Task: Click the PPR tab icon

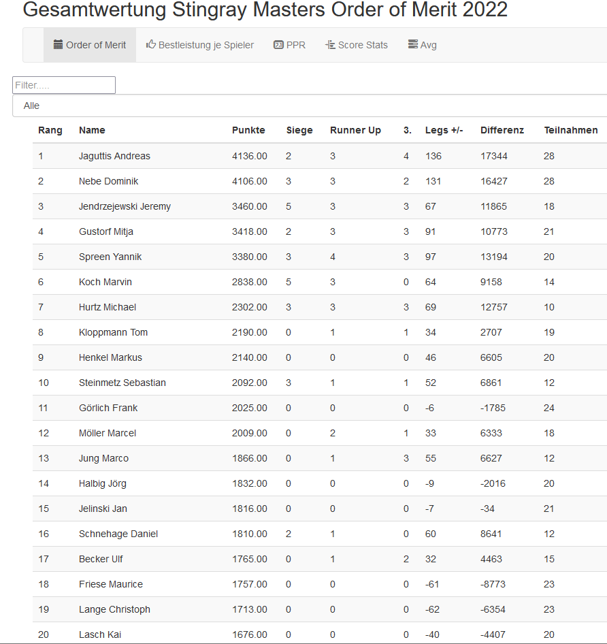Action: point(278,45)
